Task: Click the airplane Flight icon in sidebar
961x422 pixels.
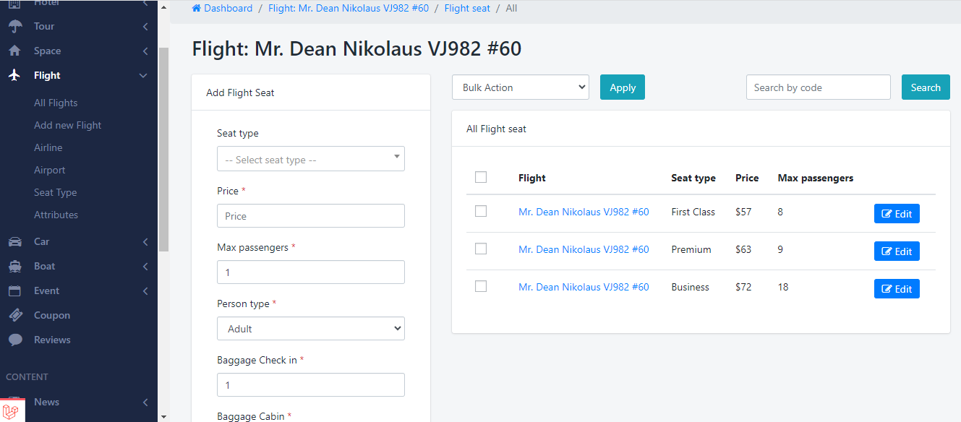Action: coord(14,75)
